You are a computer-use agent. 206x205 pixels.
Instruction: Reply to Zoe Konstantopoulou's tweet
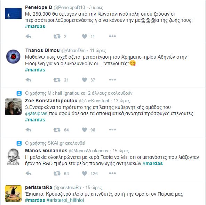pyautogui.click(x=29, y=130)
